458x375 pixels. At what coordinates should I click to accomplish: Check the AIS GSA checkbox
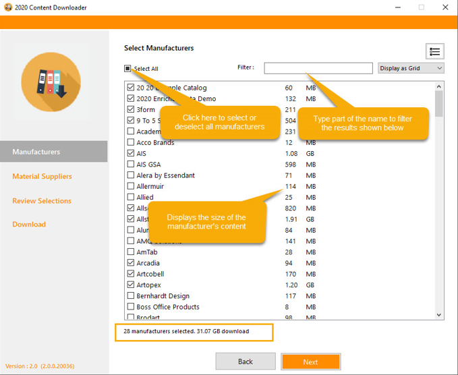pos(131,164)
